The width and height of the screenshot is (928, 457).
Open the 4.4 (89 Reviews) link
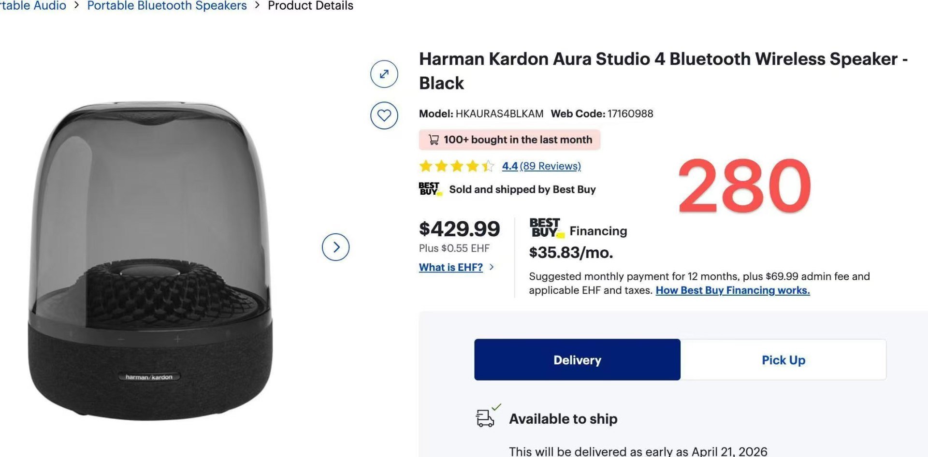pyautogui.click(x=541, y=166)
